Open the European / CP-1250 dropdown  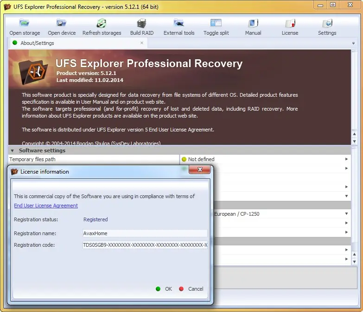(346, 214)
